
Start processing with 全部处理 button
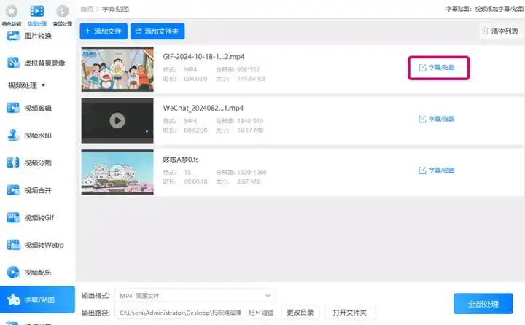(483, 303)
